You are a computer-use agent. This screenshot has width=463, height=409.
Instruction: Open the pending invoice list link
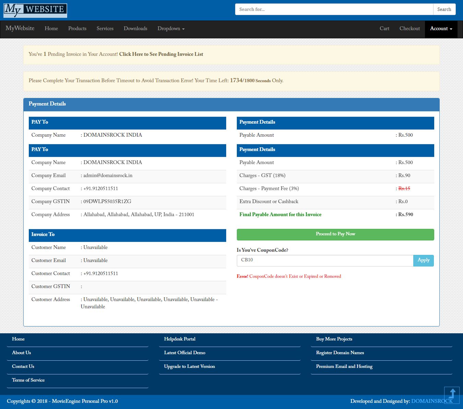pyautogui.click(x=161, y=54)
